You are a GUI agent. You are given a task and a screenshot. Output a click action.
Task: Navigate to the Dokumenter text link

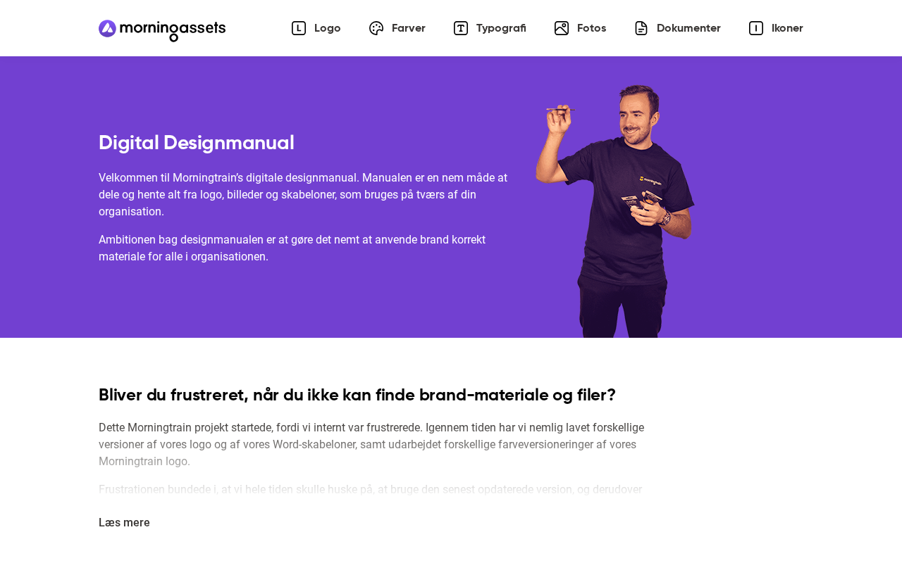click(688, 28)
